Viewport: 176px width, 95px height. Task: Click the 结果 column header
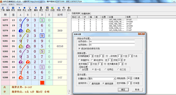click(131, 17)
